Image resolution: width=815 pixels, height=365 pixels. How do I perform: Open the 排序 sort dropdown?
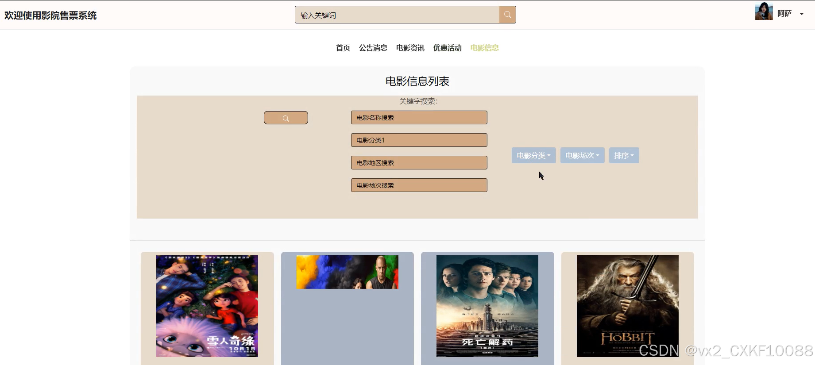[x=624, y=155]
